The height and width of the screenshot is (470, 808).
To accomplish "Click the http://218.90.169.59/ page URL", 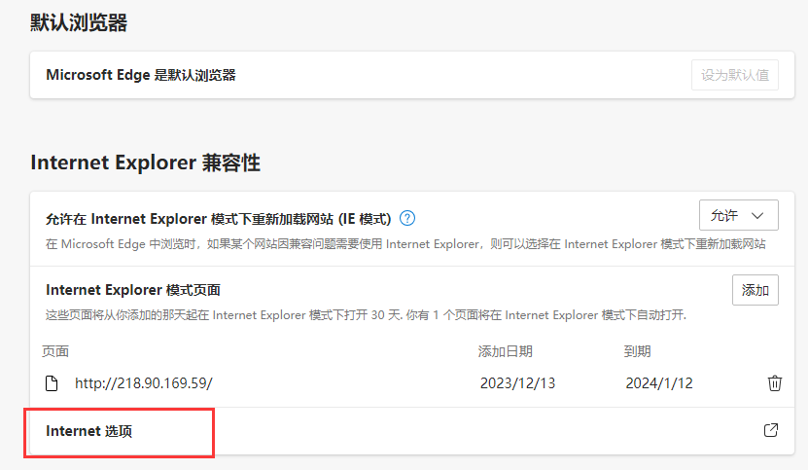I will click(x=144, y=383).
